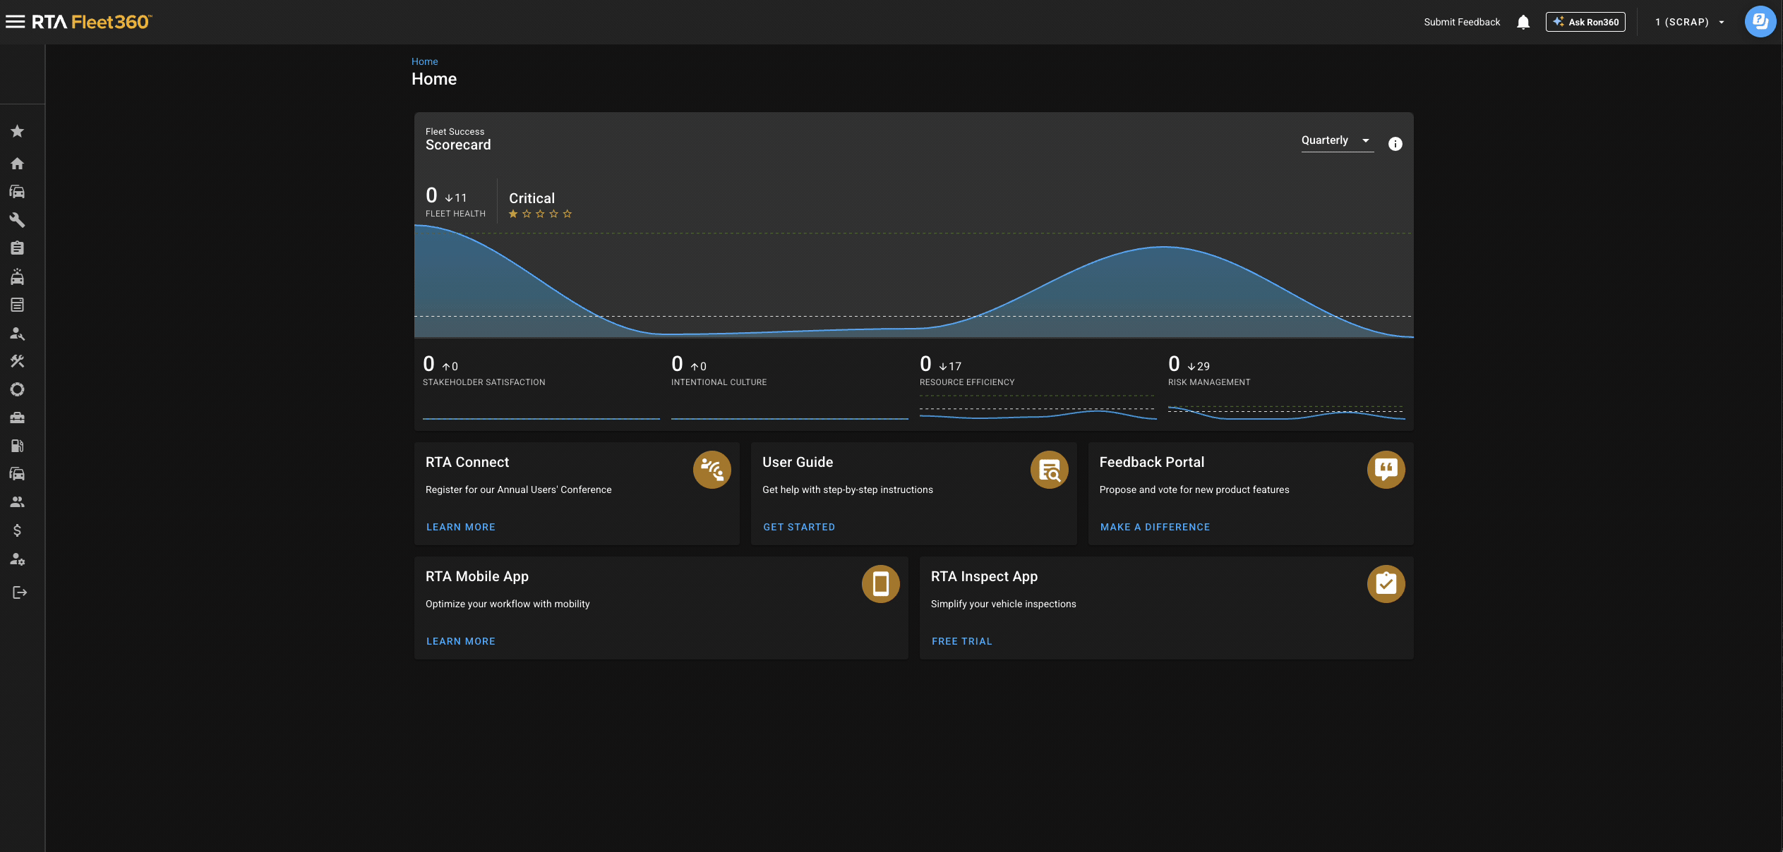Open the person with wrench sidebar icon

pos(18,333)
